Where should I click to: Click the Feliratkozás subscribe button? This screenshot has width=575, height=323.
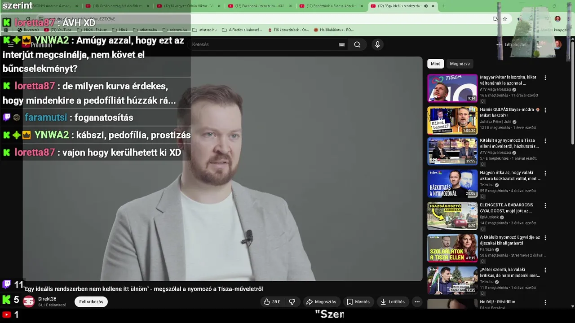[91, 302]
